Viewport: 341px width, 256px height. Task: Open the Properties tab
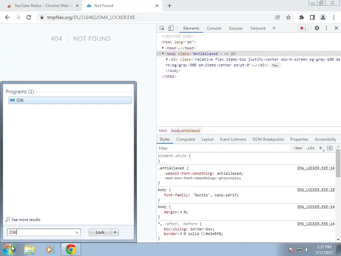(299, 139)
